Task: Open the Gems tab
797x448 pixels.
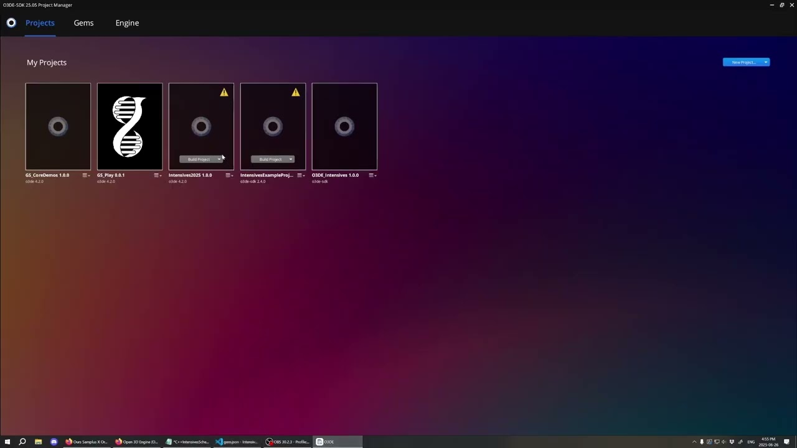Action: coord(83,23)
